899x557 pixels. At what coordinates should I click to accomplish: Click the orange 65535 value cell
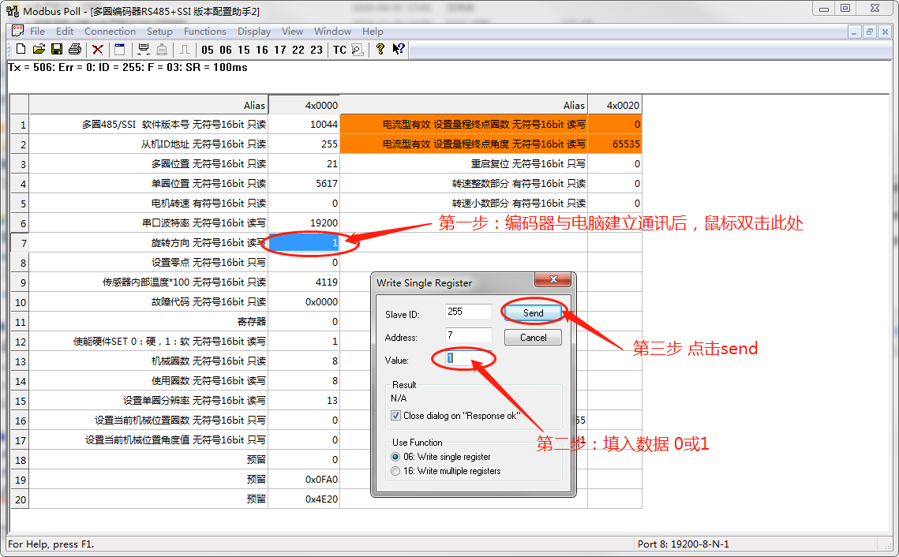tap(615, 144)
